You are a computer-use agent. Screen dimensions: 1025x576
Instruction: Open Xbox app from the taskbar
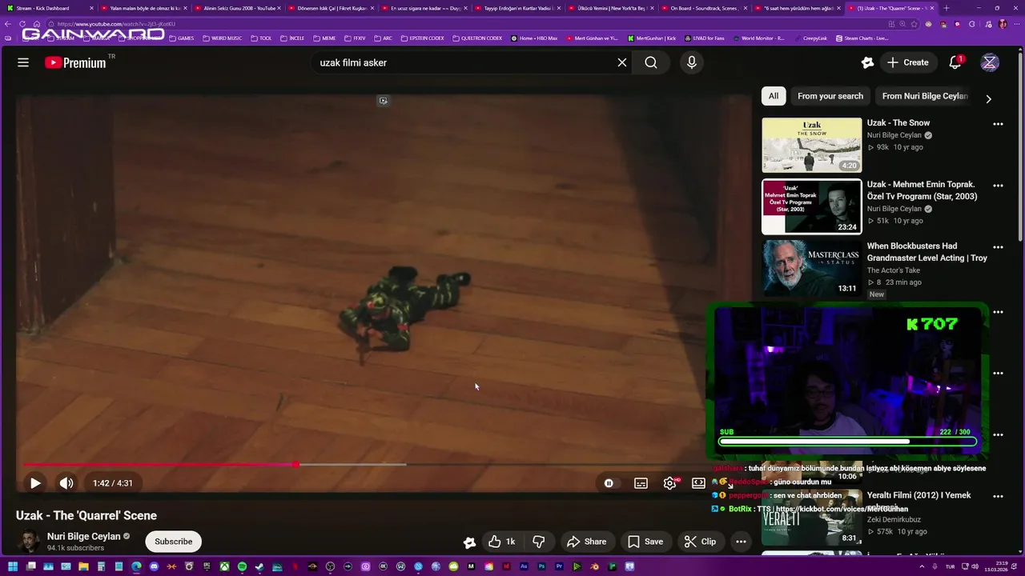point(224,566)
